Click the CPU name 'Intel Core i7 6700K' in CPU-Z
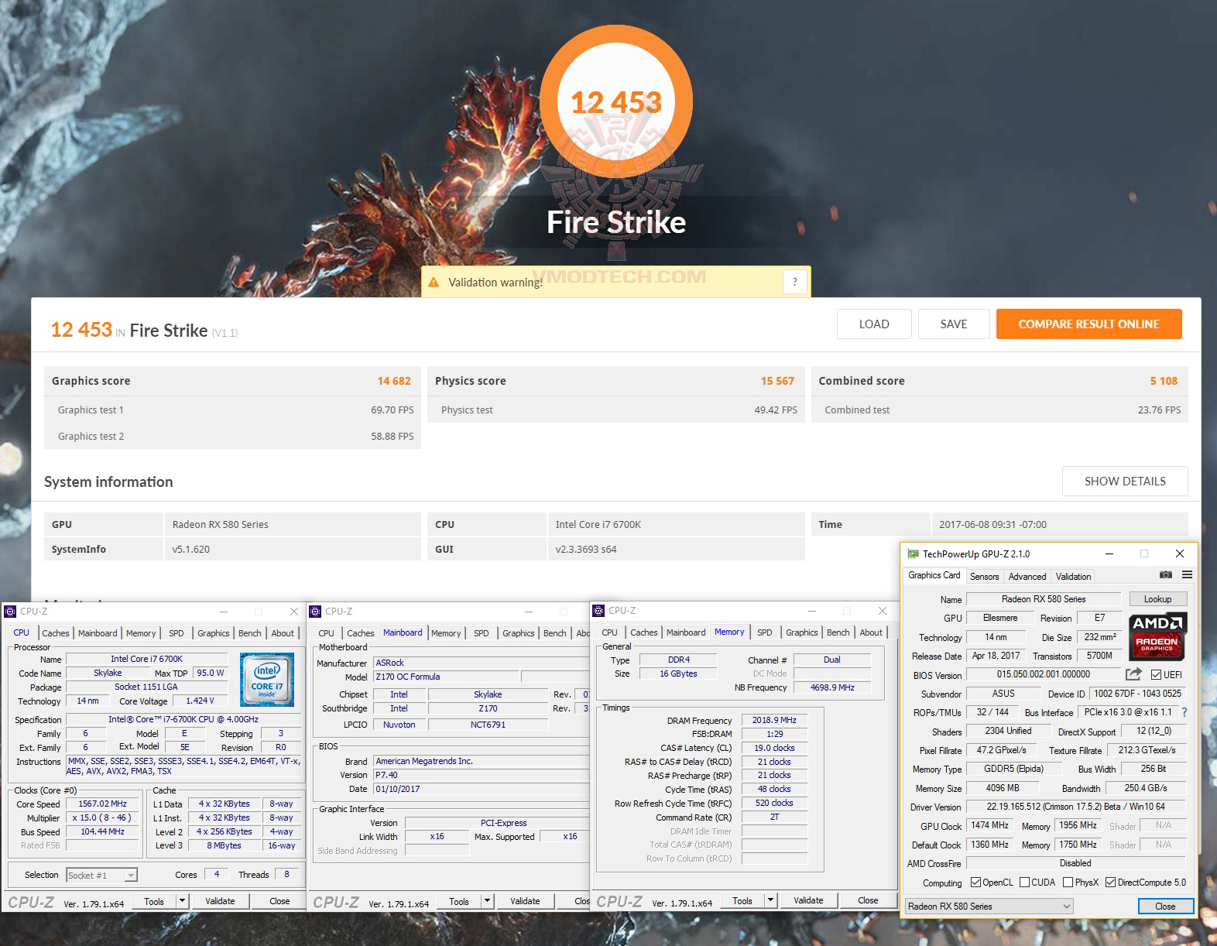Screen dimensions: 1217x946 pyautogui.click(x=146, y=659)
